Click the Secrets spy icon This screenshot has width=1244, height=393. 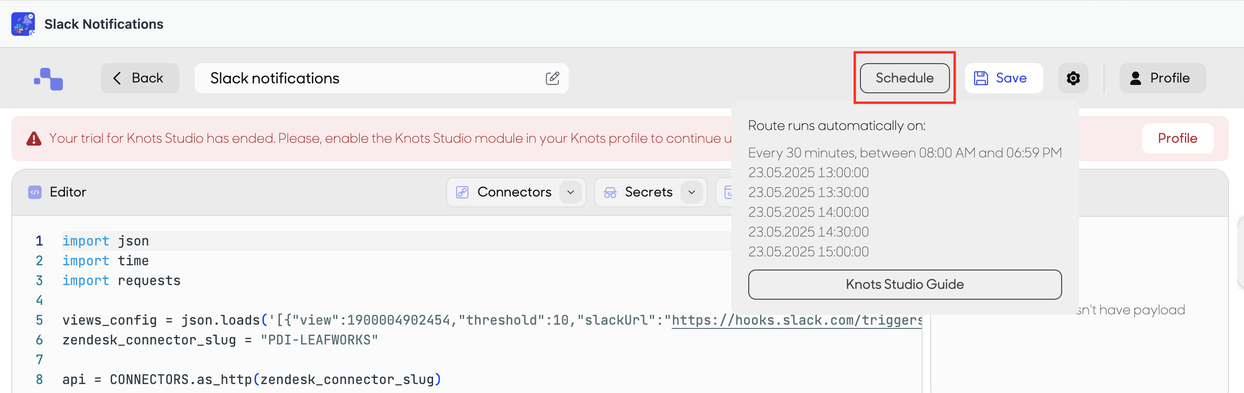pyautogui.click(x=610, y=192)
